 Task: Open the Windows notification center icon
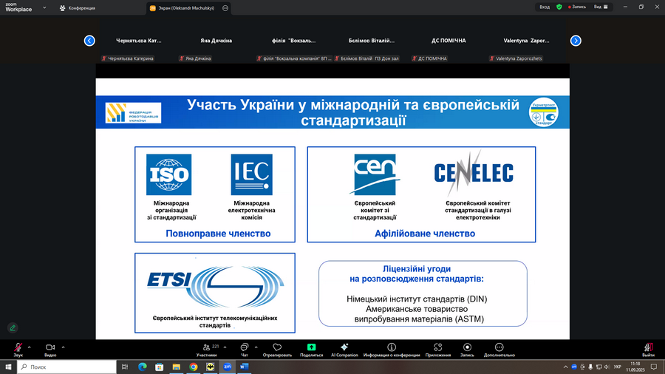654,367
